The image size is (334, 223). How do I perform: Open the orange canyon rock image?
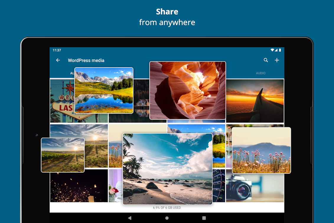(x=188, y=90)
